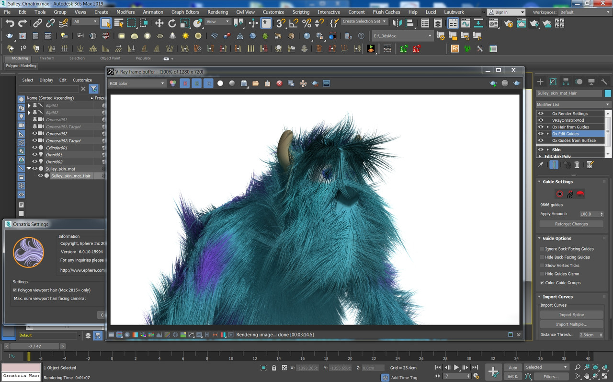613x382 pixels.
Task: Load image via VFB folder icon
Action: 256,83
